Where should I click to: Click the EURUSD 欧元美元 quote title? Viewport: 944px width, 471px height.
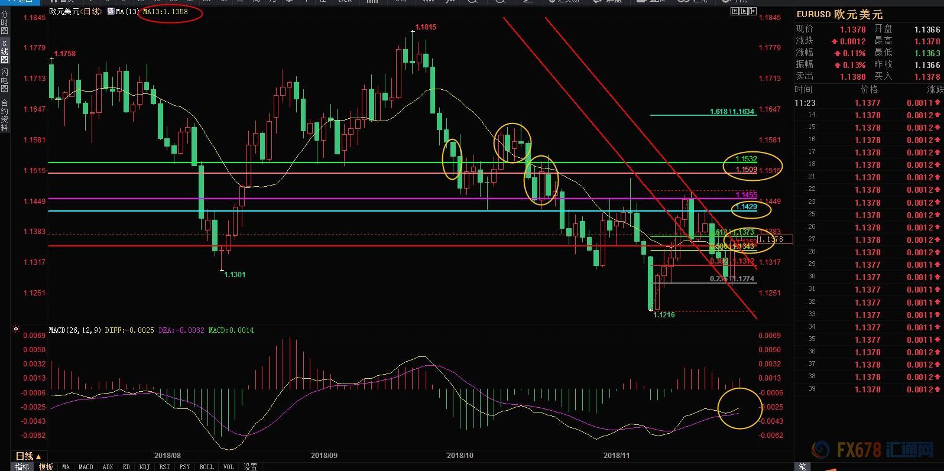(839, 14)
